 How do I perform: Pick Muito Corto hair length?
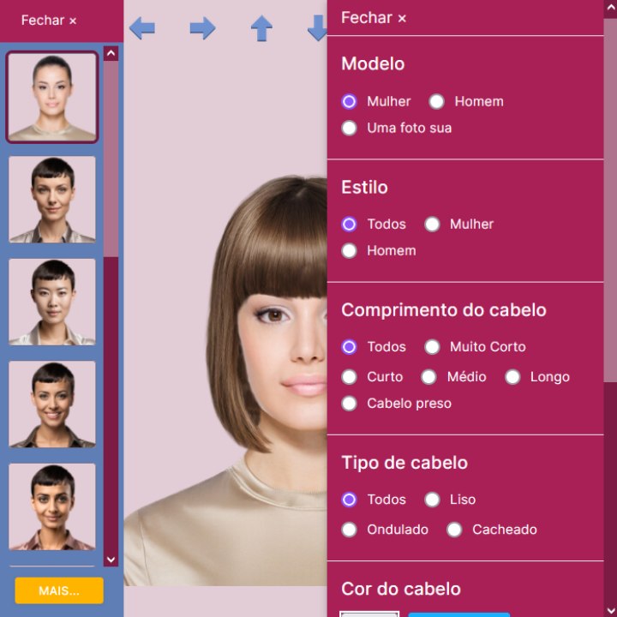coord(433,347)
